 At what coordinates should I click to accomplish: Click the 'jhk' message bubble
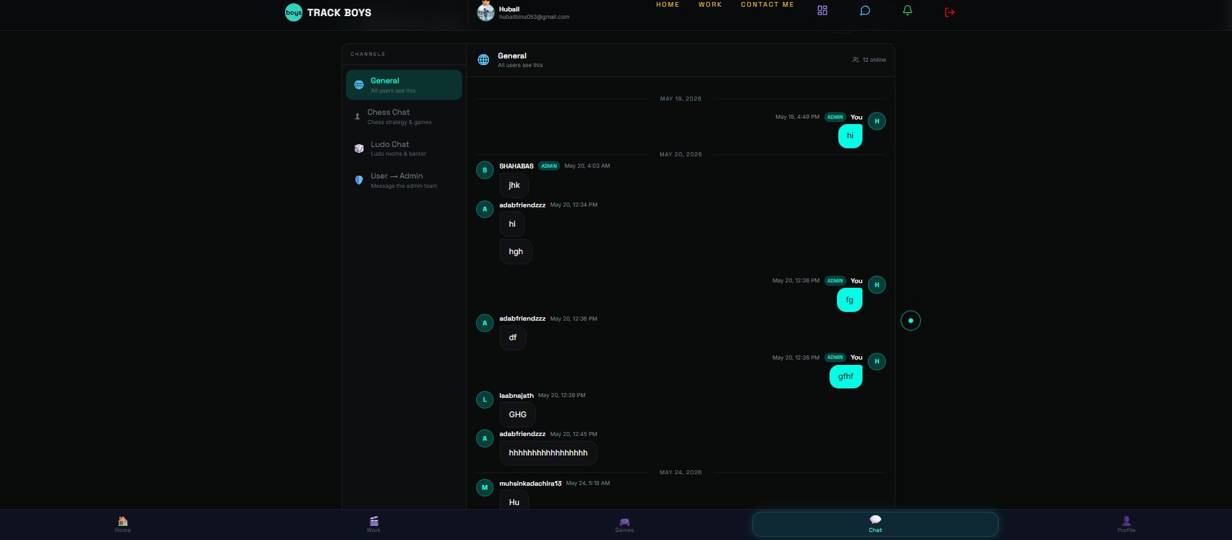pyautogui.click(x=514, y=185)
